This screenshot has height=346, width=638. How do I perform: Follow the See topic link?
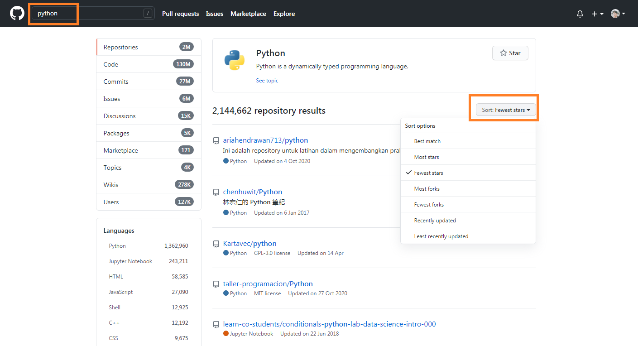pos(267,81)
